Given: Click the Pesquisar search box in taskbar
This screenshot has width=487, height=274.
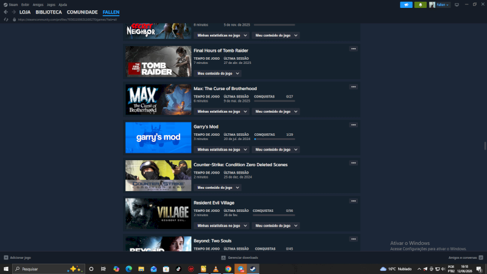Looking at the screenshot, I should click(x=49, y=269).
